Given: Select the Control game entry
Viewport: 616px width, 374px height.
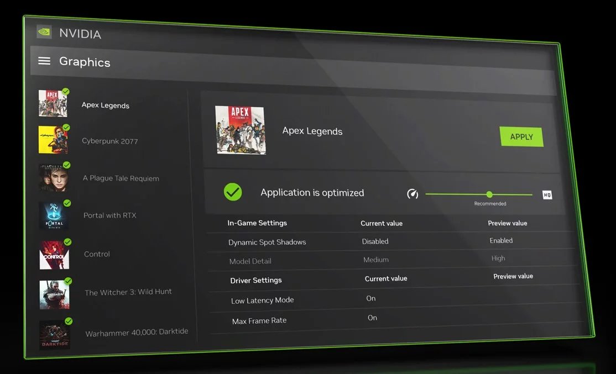Looking at the screenshot, I should tap(97, 254).
